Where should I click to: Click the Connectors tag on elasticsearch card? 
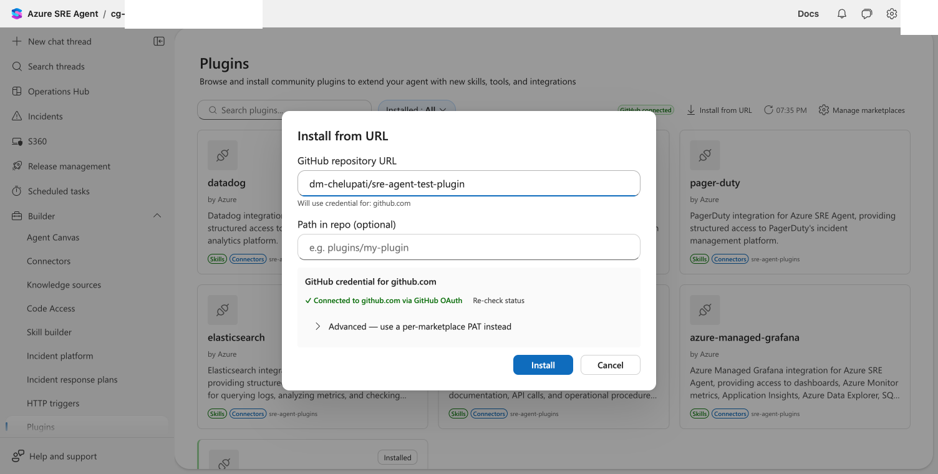(x=248, y=414)
